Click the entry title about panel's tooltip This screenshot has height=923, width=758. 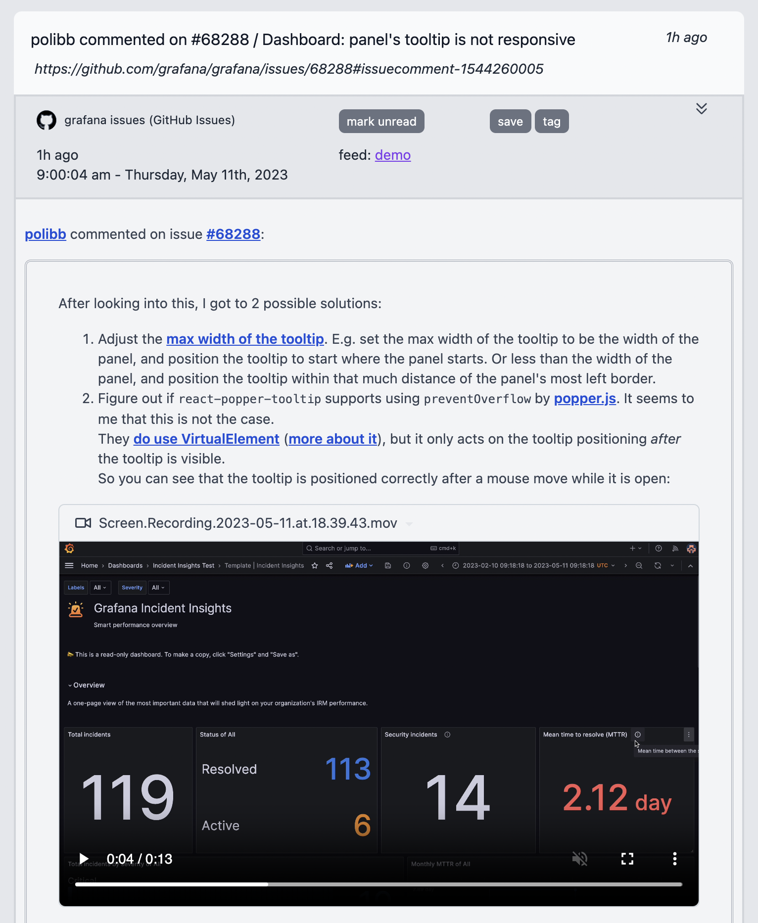coord(303,40)
